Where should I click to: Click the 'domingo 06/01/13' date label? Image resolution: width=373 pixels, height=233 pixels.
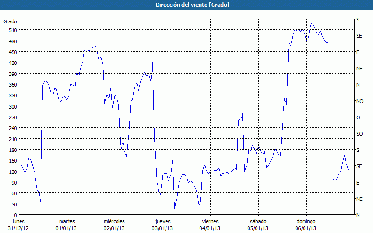(306, 225)
